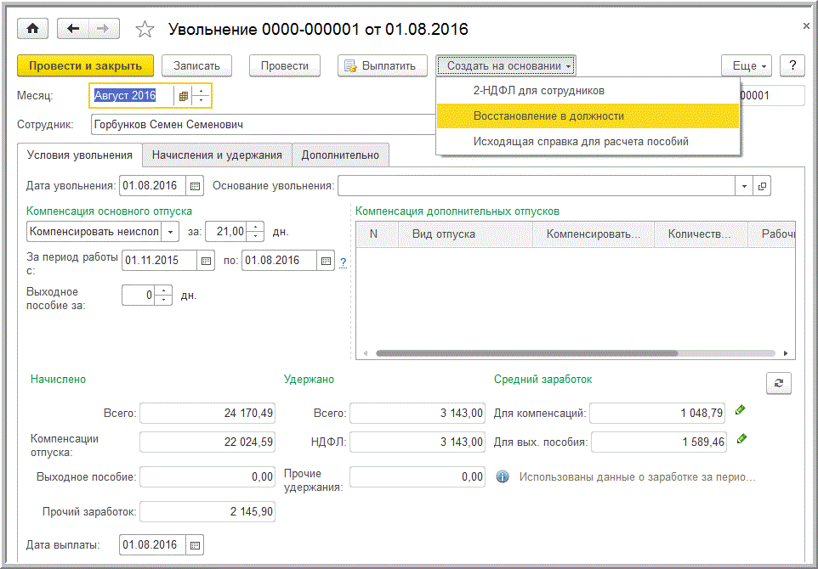
Task: Open month picker next to Август 2016
Action: tap(183, 96)
